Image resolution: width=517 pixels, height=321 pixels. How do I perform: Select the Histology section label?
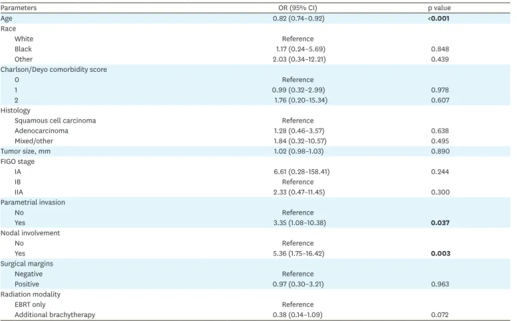coord(15,111)
